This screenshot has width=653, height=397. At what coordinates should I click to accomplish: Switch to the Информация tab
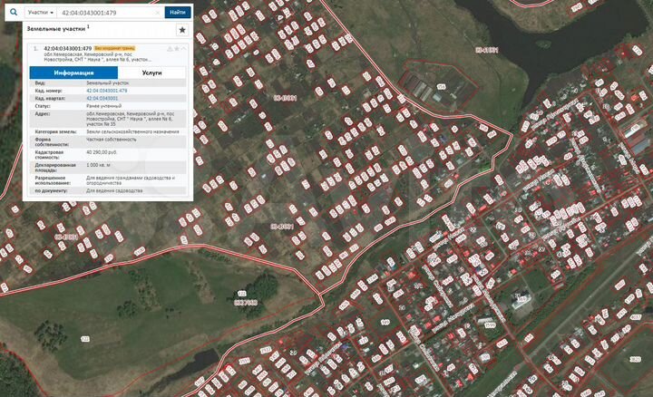pyautogui.click(x=73, y=73)
